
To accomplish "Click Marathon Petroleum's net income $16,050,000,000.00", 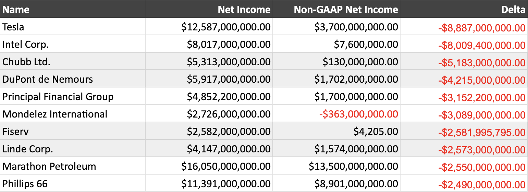I will (x=226, y=166).
